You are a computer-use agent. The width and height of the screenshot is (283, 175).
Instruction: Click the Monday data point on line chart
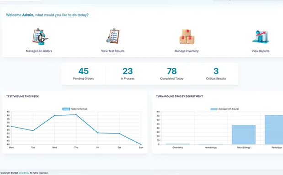pyautogui.click(x=11, y=126)
